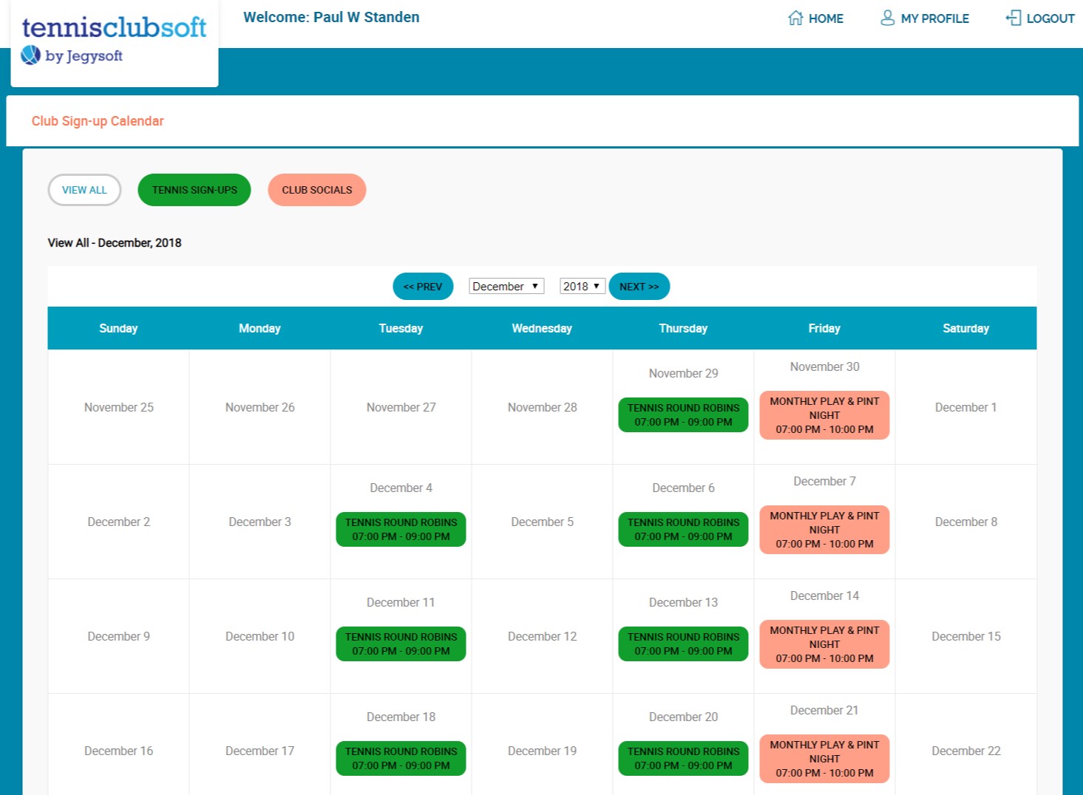Show all events with View All filter
This screenshot has height=795, width=1083.
click(x=84, y=190)
